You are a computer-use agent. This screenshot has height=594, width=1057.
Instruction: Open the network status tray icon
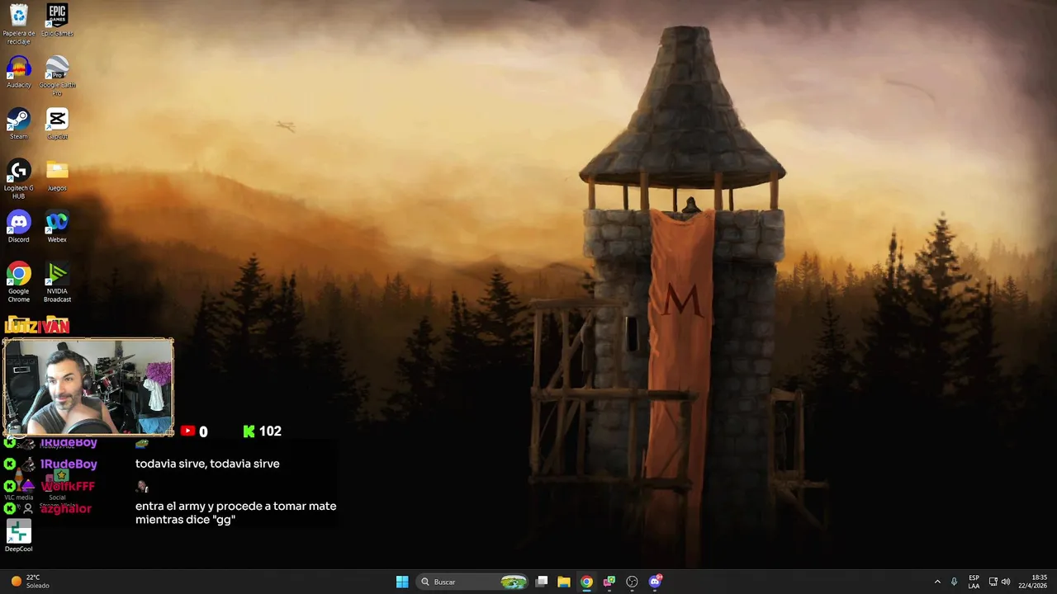pos(993,582)
